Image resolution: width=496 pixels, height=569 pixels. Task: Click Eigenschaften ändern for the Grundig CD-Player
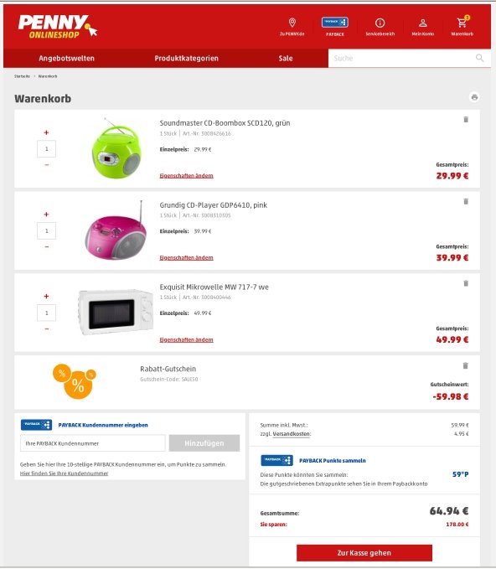(187, 257)
